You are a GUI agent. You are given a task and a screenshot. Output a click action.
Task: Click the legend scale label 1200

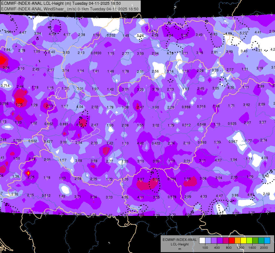[x=240, y=248]
